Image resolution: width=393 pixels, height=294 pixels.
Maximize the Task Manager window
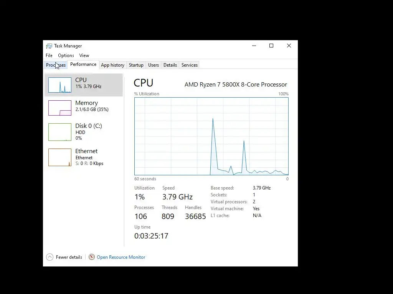[271, 46]
